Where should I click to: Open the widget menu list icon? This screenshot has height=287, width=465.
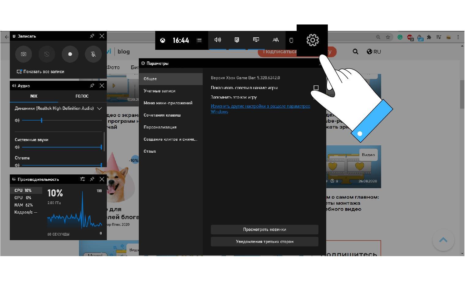pos(199,40)
